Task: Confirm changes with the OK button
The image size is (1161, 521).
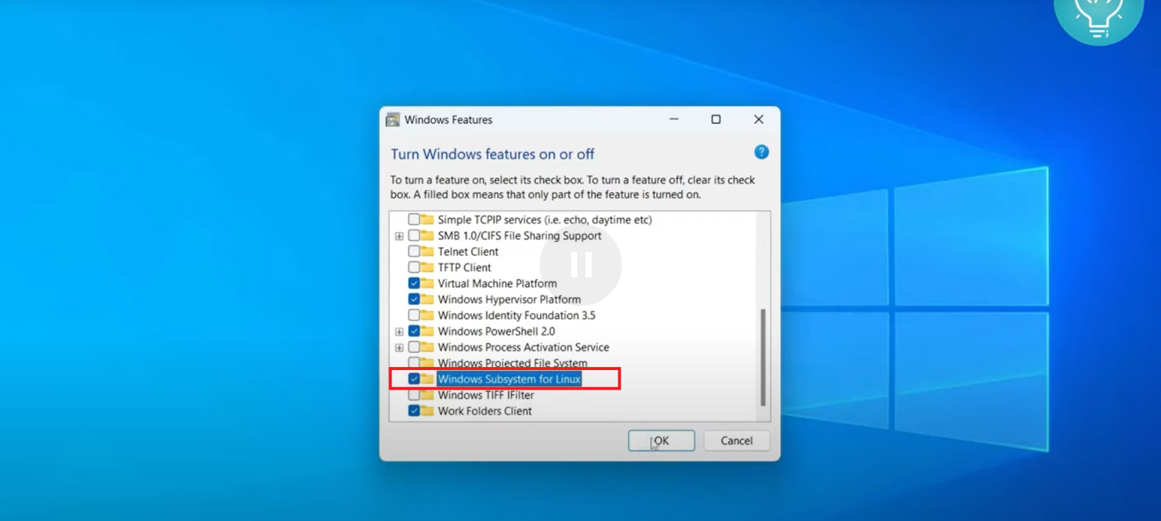Action: 661,440
